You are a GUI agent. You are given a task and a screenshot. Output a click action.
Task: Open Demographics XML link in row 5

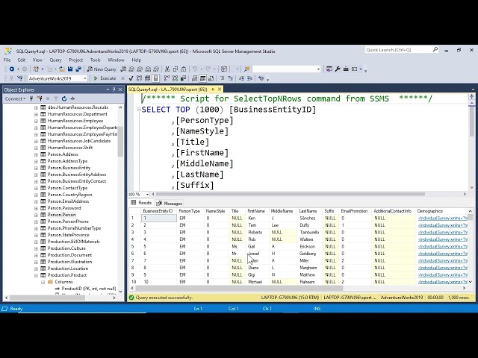pos(443,246)
